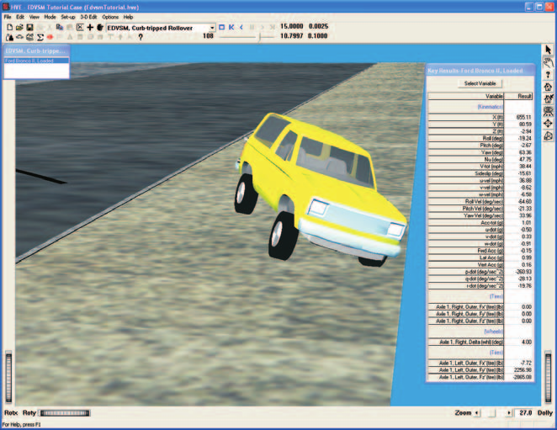Click the Select Variable button
Screen dimensions: 557x430
coord(480,83)
